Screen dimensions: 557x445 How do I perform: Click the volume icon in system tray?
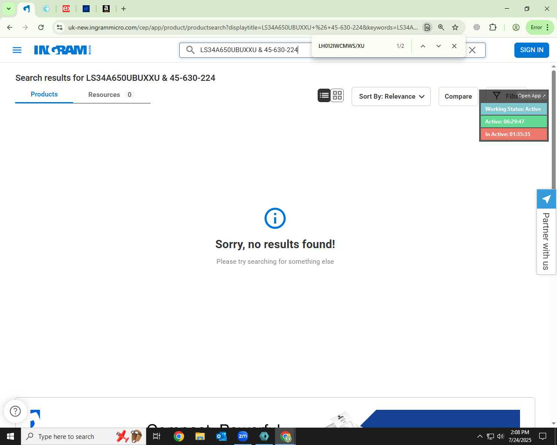pyautogui.click(x=500, y=436)
